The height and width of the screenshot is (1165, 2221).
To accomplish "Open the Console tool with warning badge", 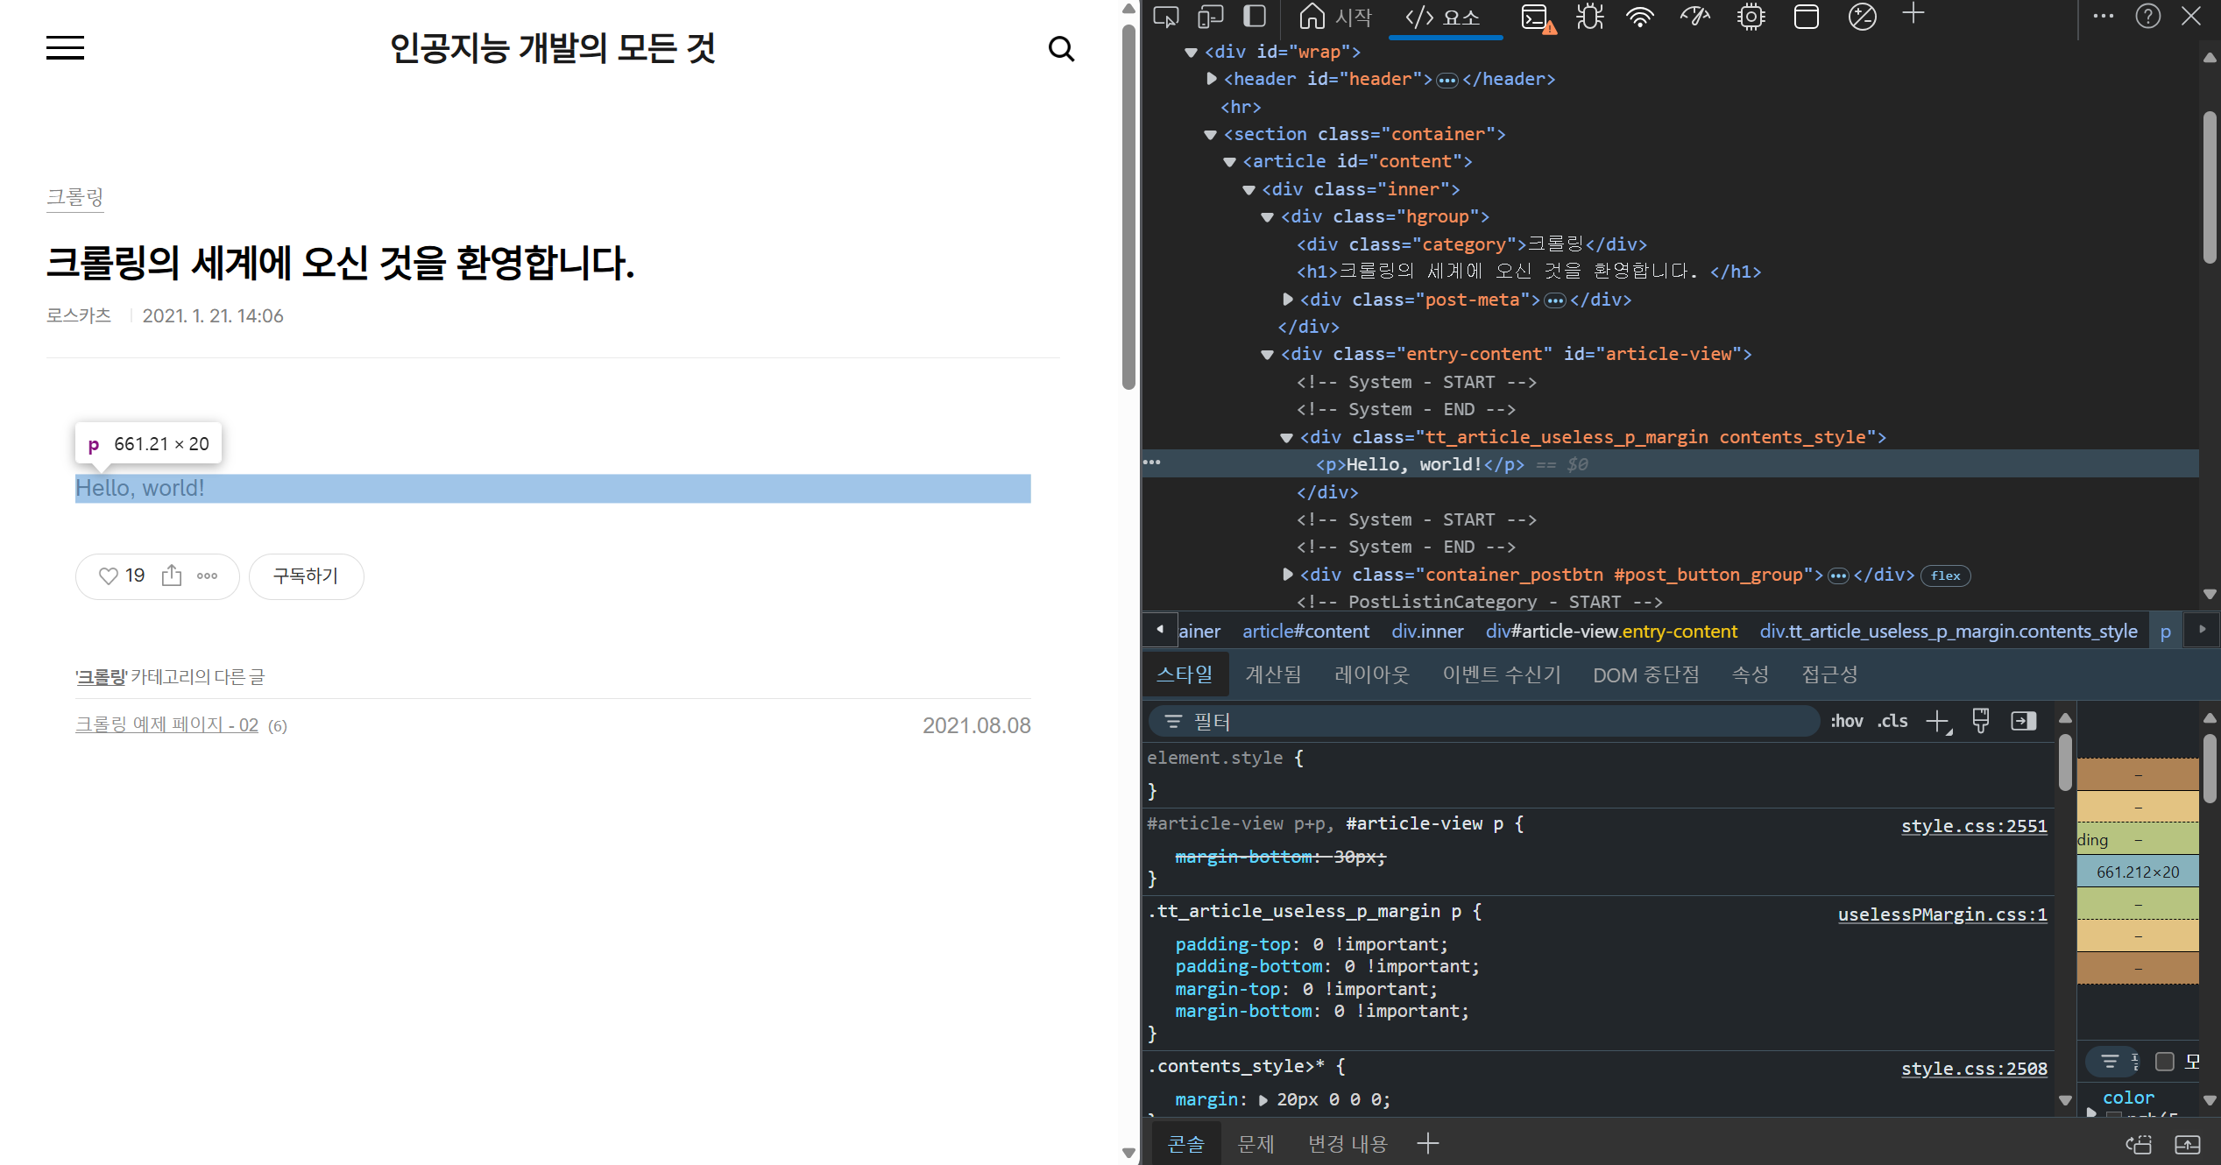I will (x=1537, y=17).
